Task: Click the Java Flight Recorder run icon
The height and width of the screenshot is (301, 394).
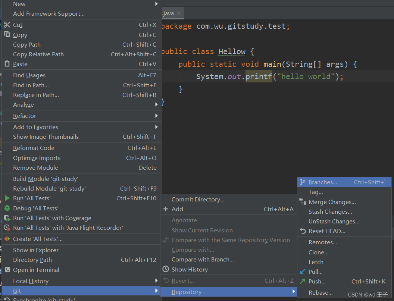Action: [7, 228]
